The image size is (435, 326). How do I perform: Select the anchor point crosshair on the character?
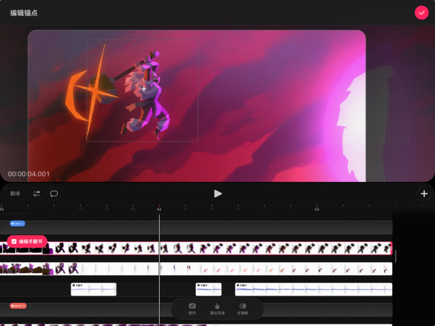143,89
